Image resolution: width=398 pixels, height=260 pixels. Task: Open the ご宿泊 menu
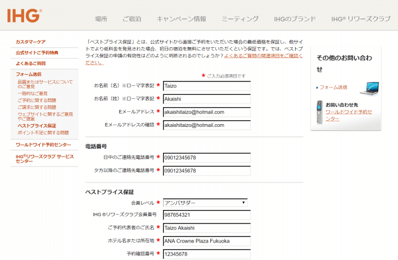(132, 19)
